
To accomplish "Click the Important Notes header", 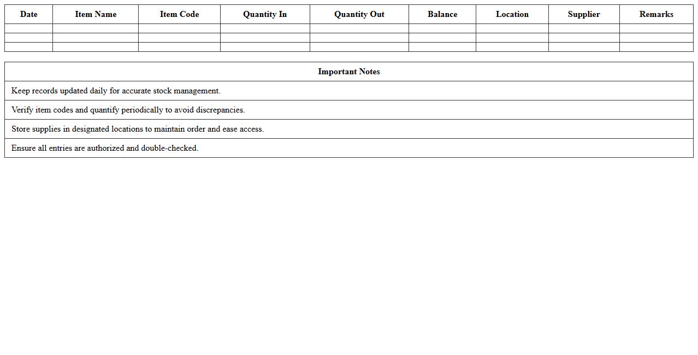I will pos(348,72).
